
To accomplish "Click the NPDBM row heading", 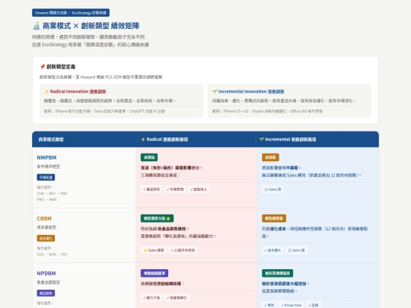I will (x=46, y=274).
